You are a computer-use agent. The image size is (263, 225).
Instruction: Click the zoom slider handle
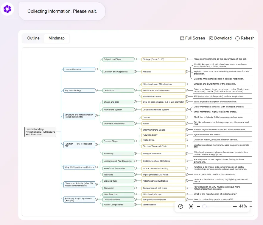(204, 206)
